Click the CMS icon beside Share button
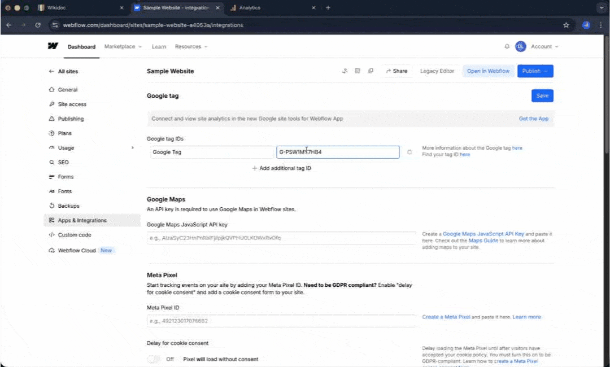The image size is (610, 367). point(358,71)
